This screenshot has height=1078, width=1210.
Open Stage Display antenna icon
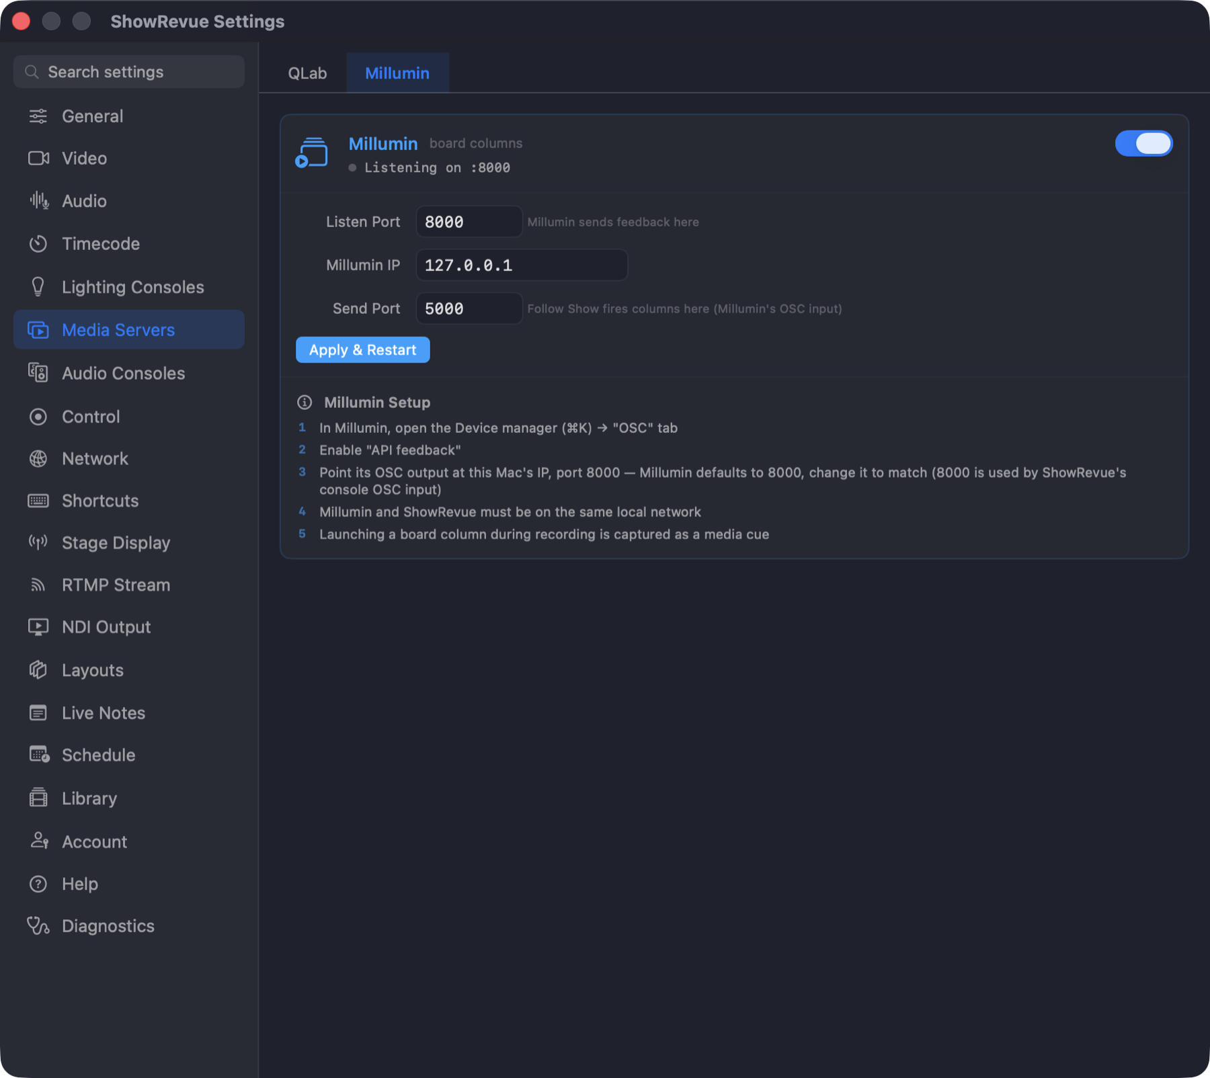[38, 542]
